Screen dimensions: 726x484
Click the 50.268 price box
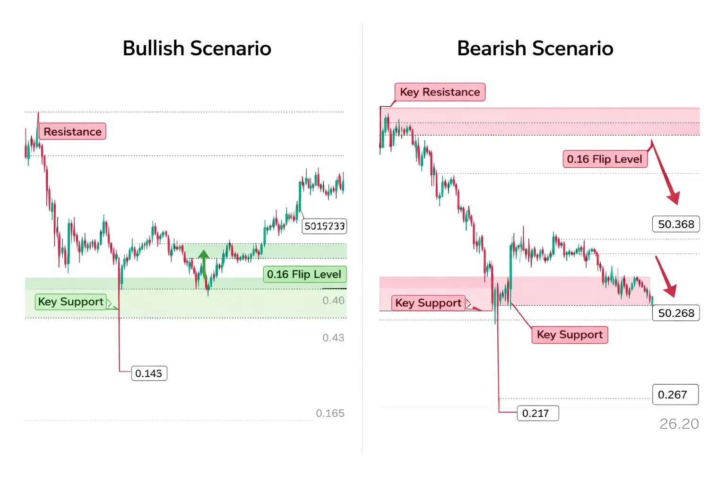(676, 313)
